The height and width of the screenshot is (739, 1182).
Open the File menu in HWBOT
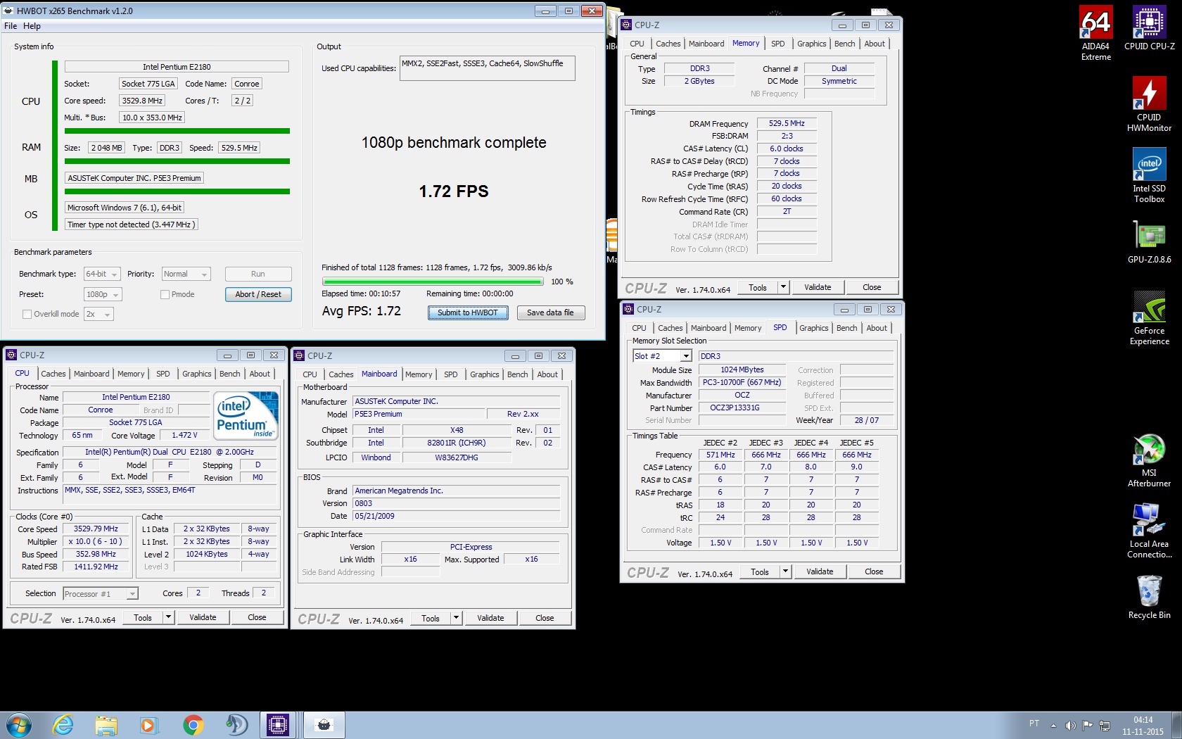pyautogui.click(x=11, y=26)
